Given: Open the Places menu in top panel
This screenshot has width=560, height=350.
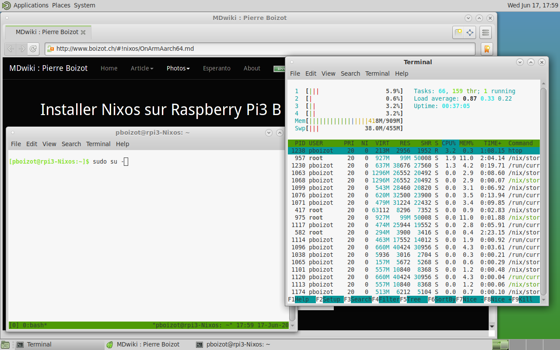Looking at the screenshot, I should pos(61,5).
